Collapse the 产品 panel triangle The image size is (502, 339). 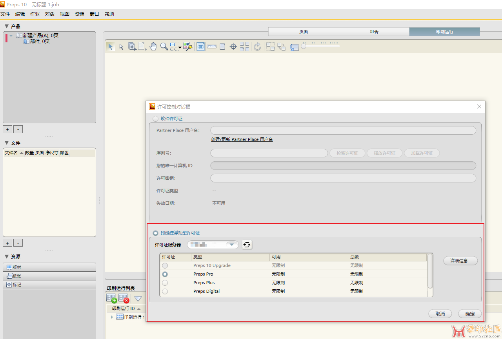6,26
